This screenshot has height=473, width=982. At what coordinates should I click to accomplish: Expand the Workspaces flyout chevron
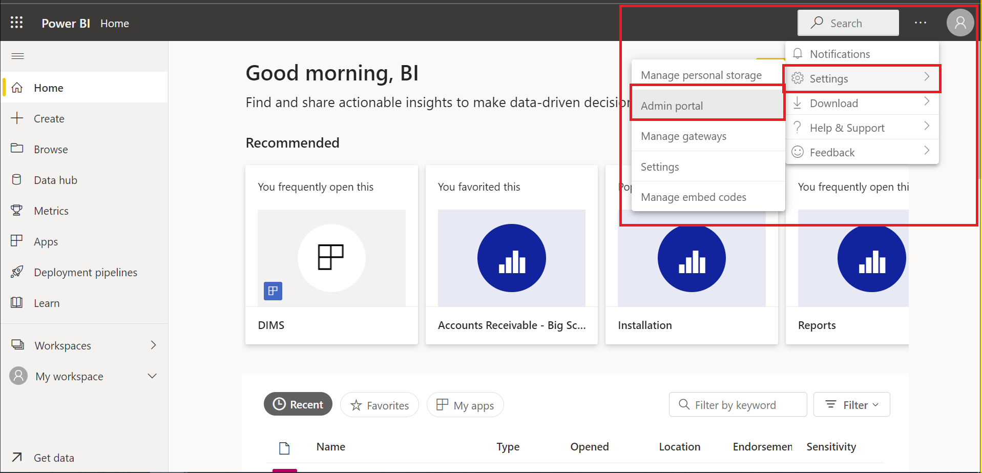153,345
